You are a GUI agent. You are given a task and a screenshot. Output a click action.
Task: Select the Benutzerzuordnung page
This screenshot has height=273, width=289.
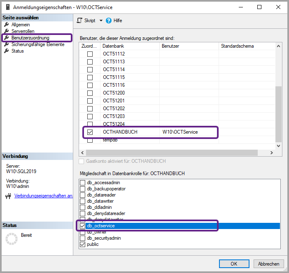(x=30, y=38)
